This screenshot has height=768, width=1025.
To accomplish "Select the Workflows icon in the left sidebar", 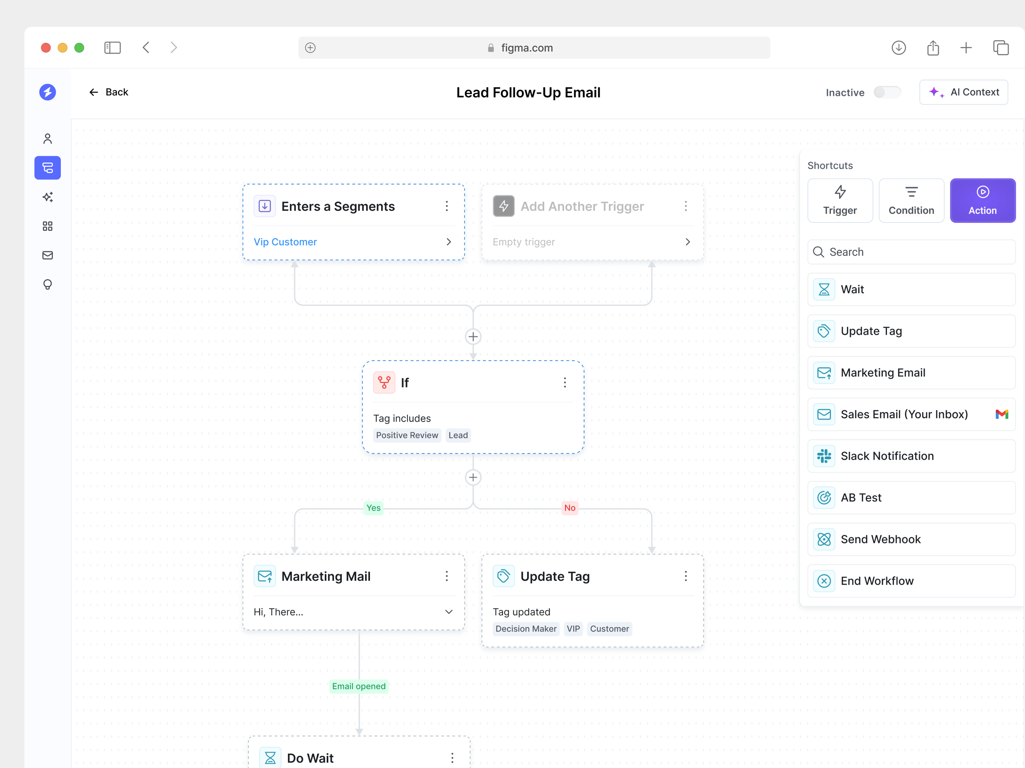I will [x=47, y=168].
